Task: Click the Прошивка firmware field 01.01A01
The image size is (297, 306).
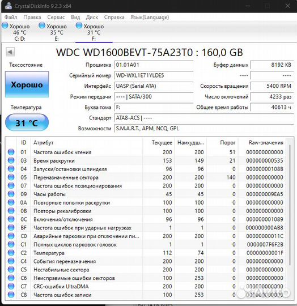Action: (x=154, y=65)
